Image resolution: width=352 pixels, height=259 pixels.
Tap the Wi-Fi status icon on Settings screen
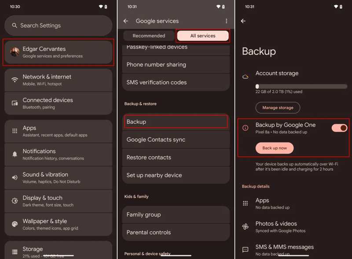coord(101,7)
